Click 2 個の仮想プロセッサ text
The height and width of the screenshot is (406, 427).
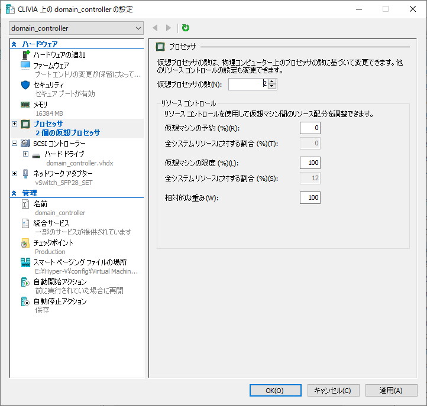(x=68, y=133)
